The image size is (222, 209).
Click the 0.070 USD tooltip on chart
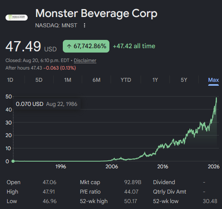point(47,104)
